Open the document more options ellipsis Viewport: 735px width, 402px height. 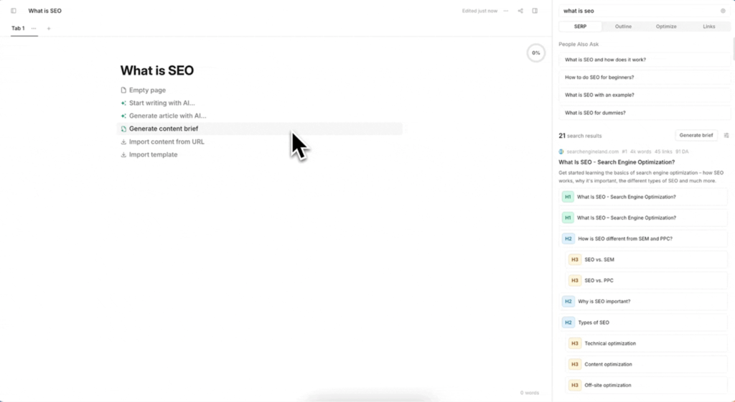[506, 11]
